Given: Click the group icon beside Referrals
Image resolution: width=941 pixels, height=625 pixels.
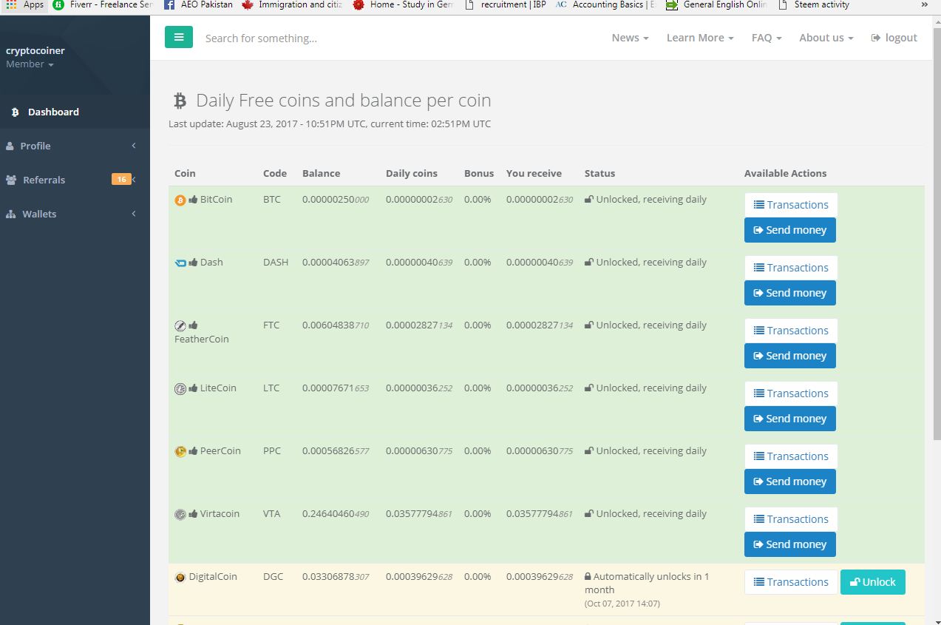Looking at the screenshot, I should [11, 180].
